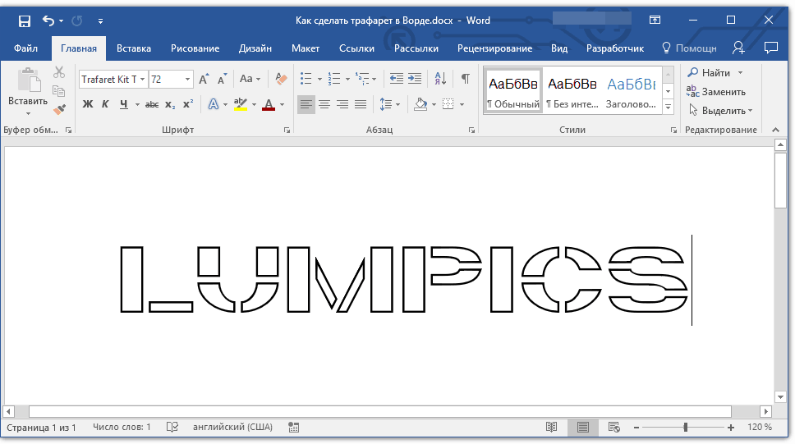Click the Center alignment icon

pos(324,104)
